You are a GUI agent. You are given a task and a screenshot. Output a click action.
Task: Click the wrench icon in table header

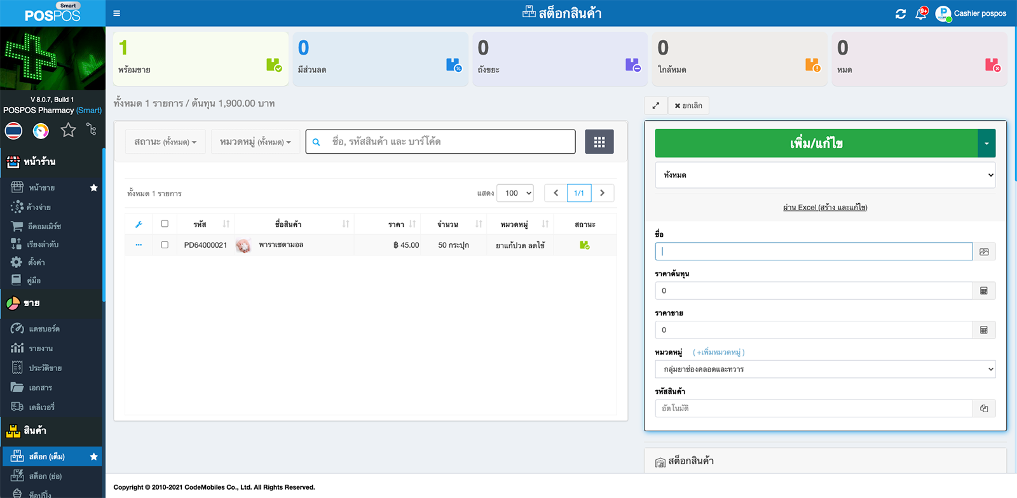[139, 224]
